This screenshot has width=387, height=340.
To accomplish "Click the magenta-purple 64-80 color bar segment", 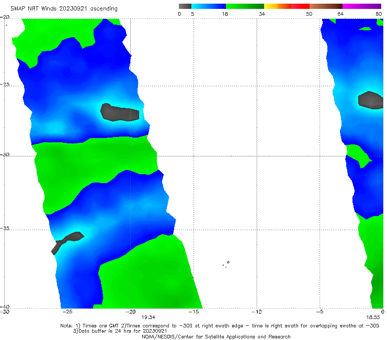I will click(x=362, y=6).
